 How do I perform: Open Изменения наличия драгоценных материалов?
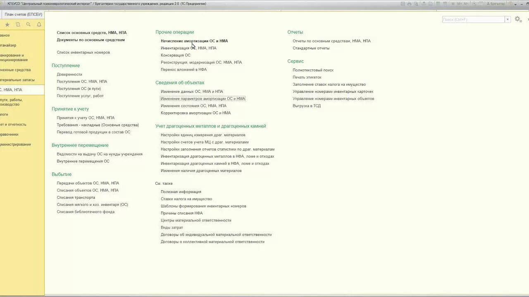point(201,171)
